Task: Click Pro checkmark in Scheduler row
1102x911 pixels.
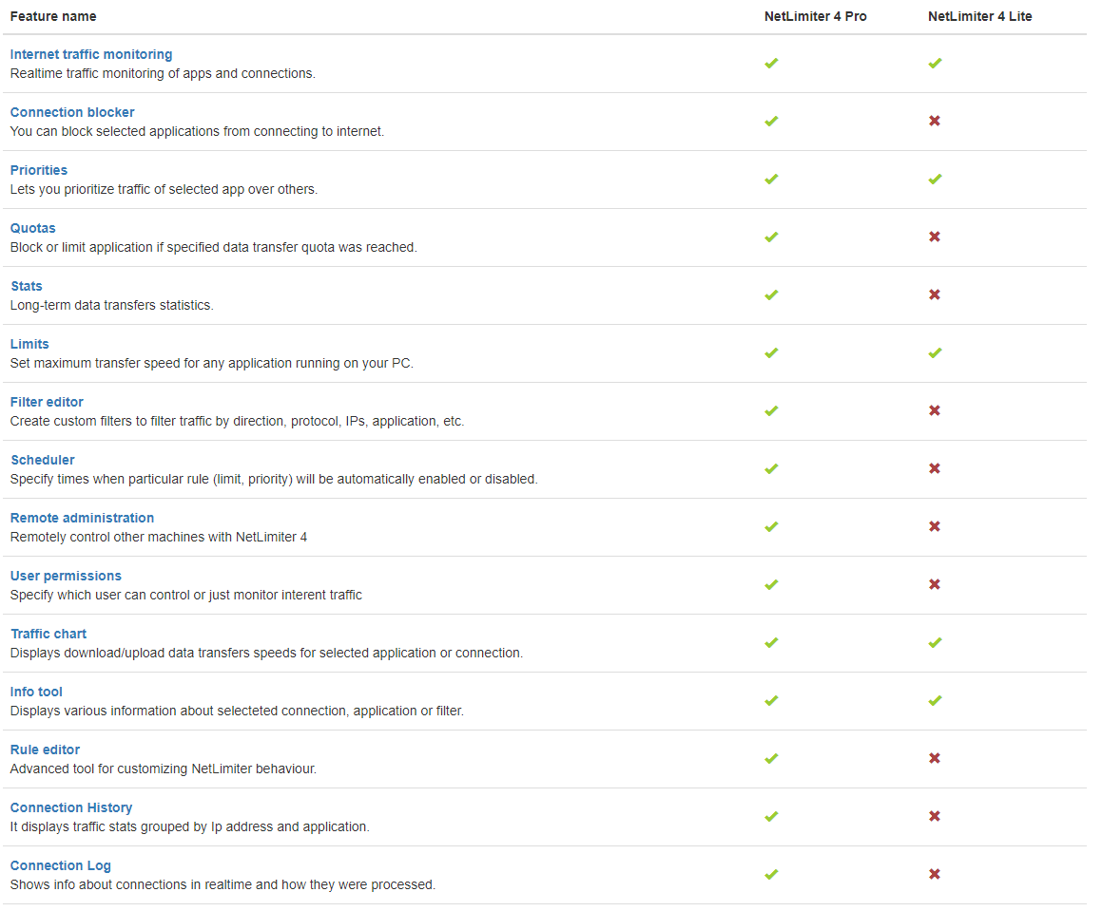Action: pyautogui.click(x=771, y=468)
